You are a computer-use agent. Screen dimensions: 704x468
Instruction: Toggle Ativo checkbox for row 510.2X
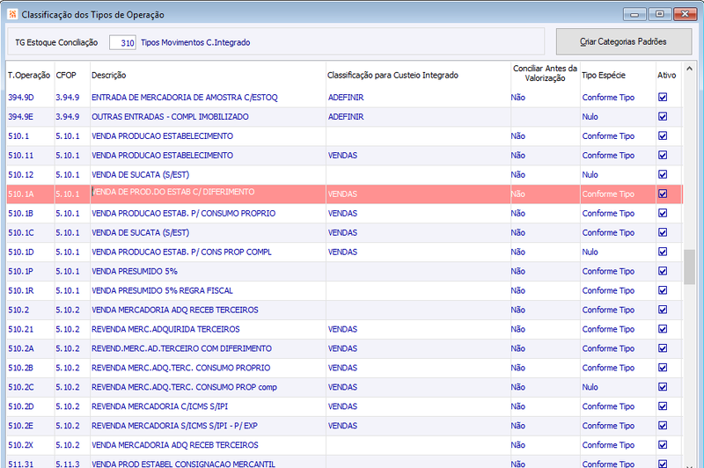663,444
